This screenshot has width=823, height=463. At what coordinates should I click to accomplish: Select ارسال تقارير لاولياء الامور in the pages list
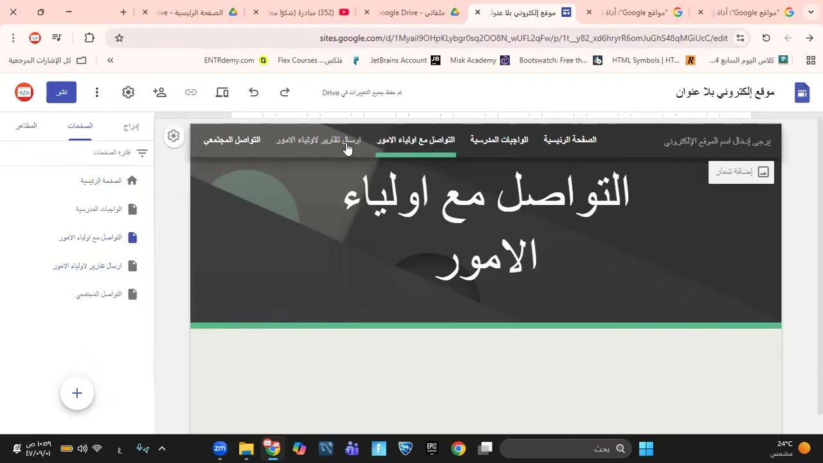coord(87,266)
